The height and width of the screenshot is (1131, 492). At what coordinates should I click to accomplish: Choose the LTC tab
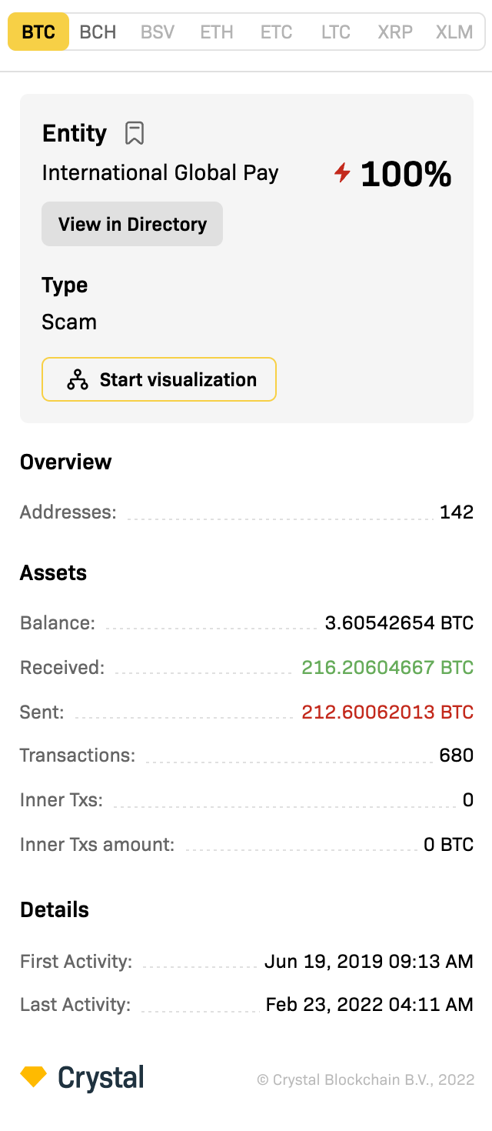pos(336,32)
